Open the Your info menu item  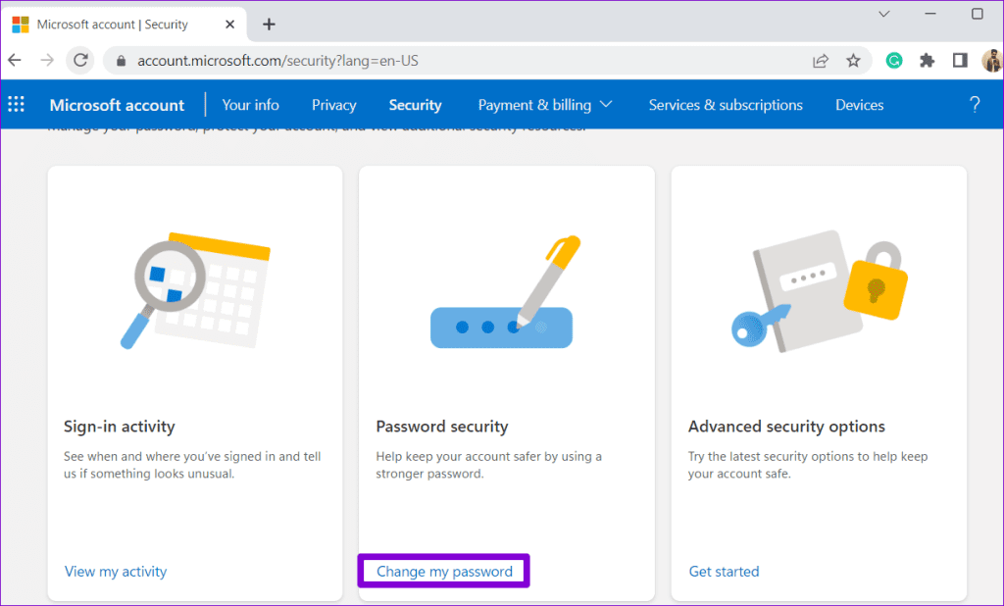(x=250, y=105)
